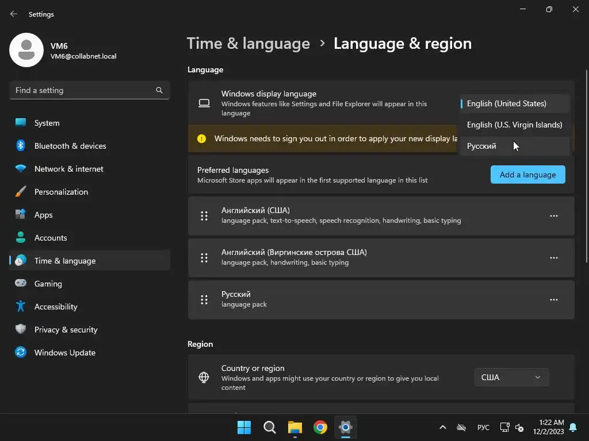
Task: Click drag handle for Английский (Виргинские острова США)
Action: (204, 258)
